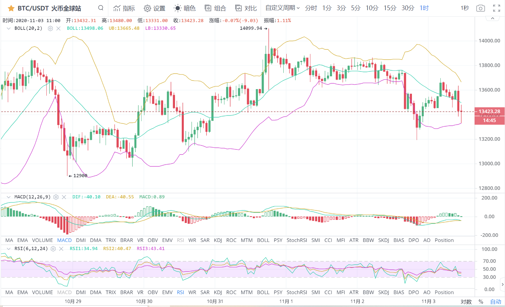
Task: Take a chart screenshot with camera icon
Action: point(480,8)
